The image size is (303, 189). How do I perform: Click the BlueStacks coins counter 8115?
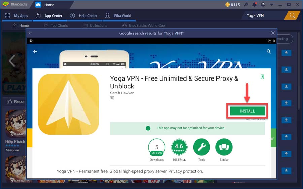233,5
